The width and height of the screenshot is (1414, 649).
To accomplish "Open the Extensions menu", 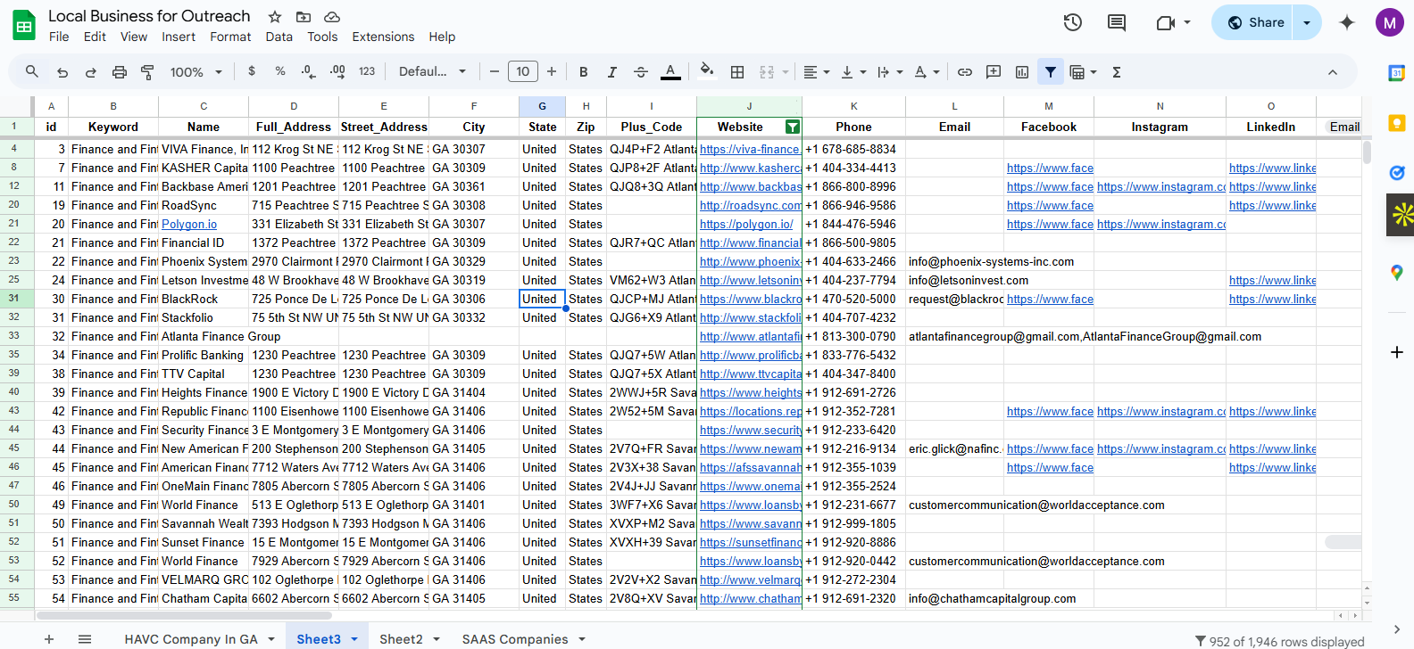I will (383, 37).
